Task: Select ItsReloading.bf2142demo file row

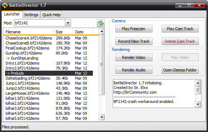Action: [x=49, y=78]
